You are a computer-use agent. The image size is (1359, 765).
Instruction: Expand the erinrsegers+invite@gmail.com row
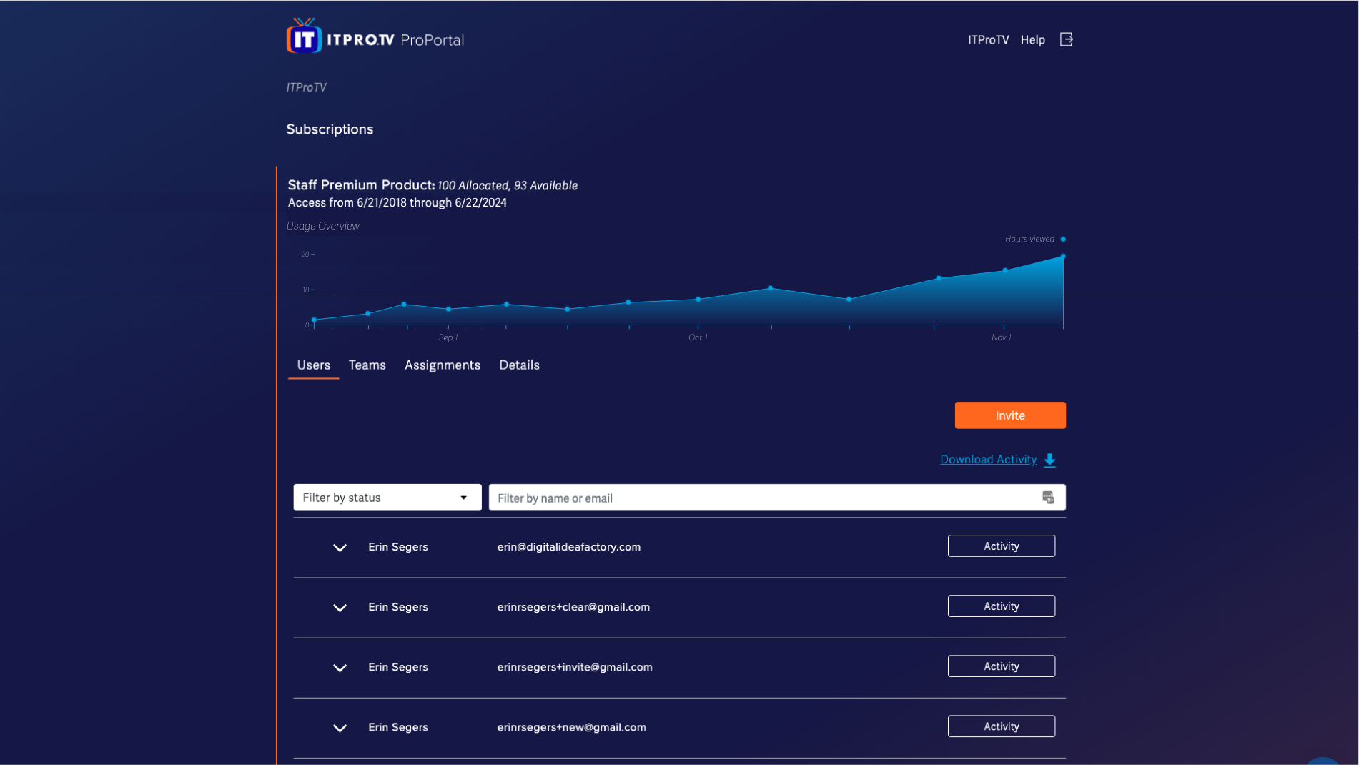point(340,668)
